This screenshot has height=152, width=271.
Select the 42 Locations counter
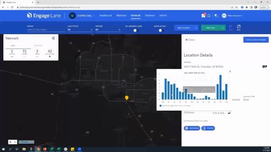click(x=50, y=52)
